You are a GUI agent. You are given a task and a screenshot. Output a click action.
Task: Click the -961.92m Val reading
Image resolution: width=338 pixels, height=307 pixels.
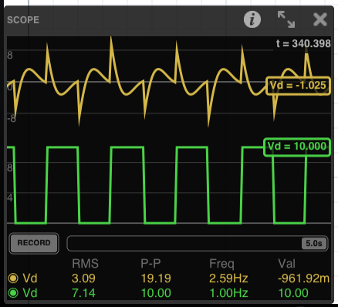pos(303,278)
